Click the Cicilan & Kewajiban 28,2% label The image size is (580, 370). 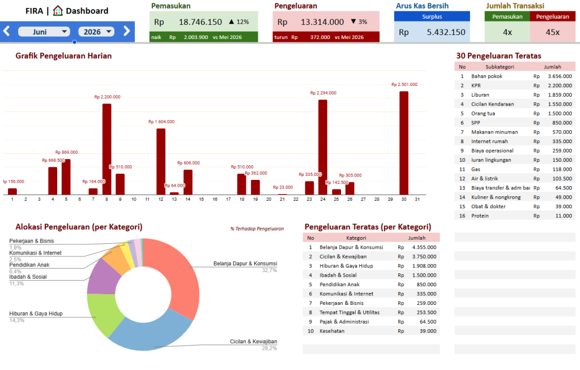tap(253, 345)
